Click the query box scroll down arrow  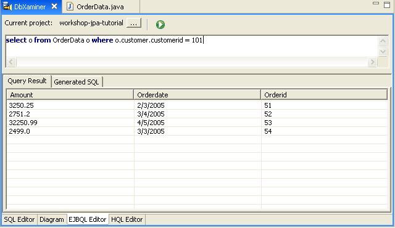coord(383,52)
